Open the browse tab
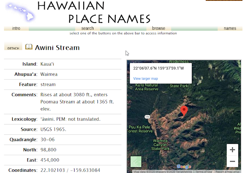247x173 pixels. [x=158, y=28]
